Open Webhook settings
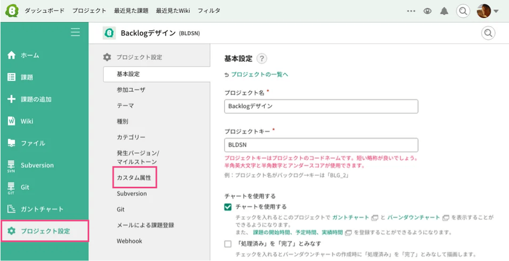 click(x=130, y=241)
